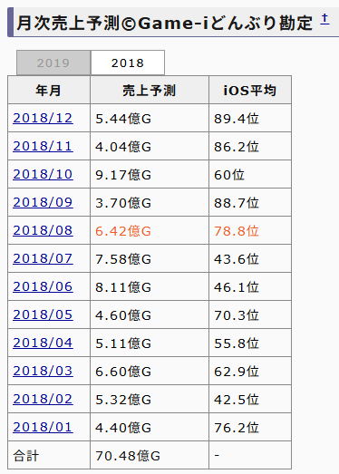Open the 2018/06 link

click(x=43, y=286)
